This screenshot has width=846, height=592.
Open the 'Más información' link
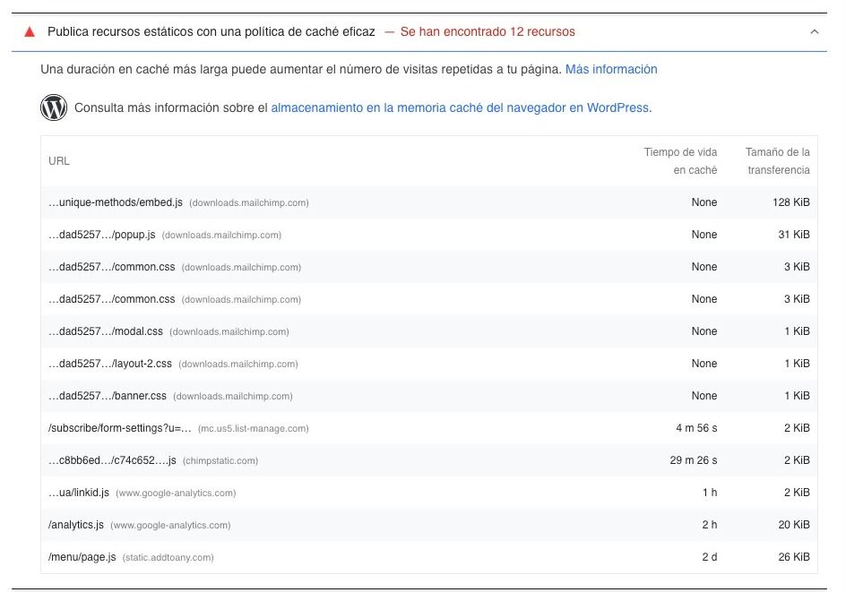click(611, 69)
